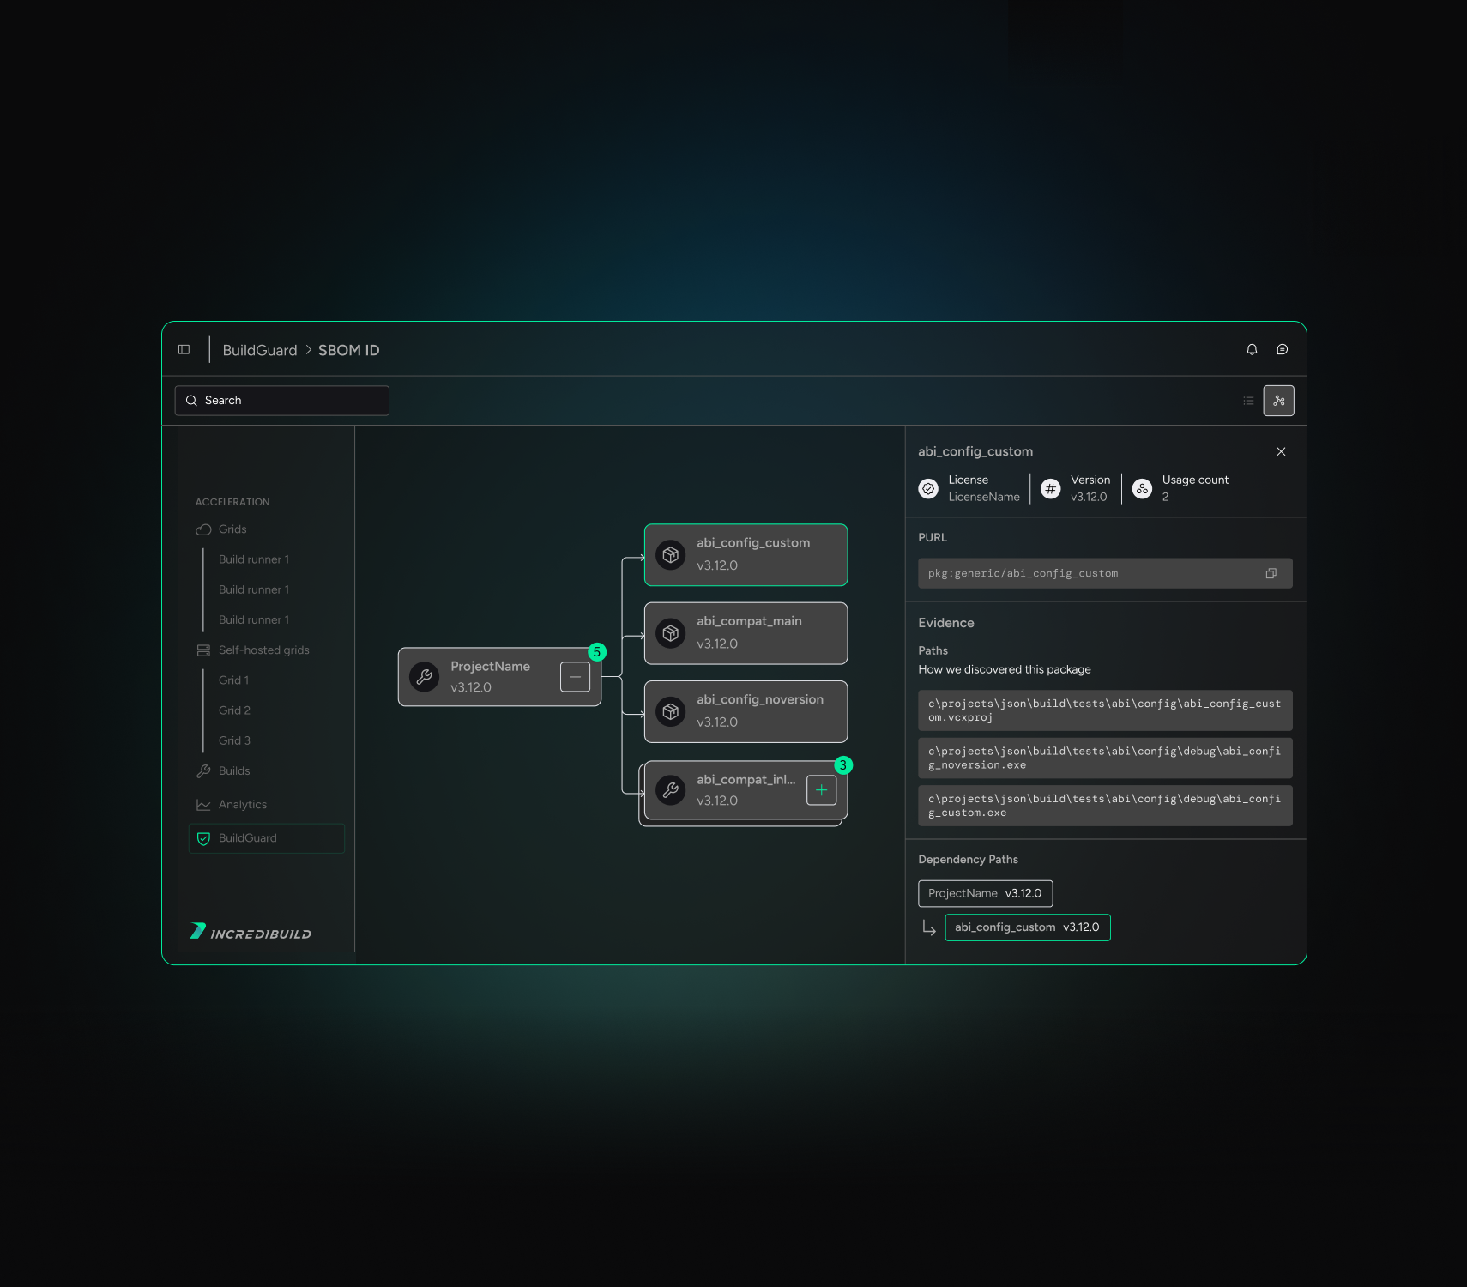The image size is (1467, 1287).
Task: Click the Search field
Action: [282, 401]
